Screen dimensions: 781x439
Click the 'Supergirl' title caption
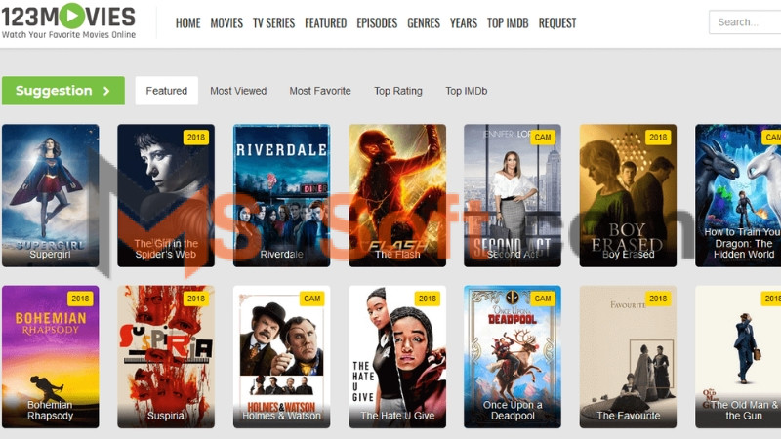tap(50, 255)
